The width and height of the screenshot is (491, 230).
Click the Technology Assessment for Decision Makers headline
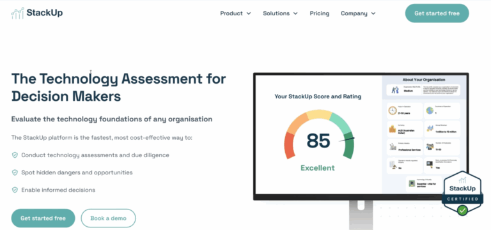[118, 88]
